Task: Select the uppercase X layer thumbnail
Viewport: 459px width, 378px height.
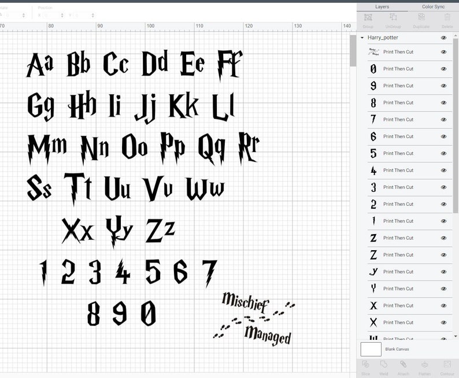Action: point(373,323)
